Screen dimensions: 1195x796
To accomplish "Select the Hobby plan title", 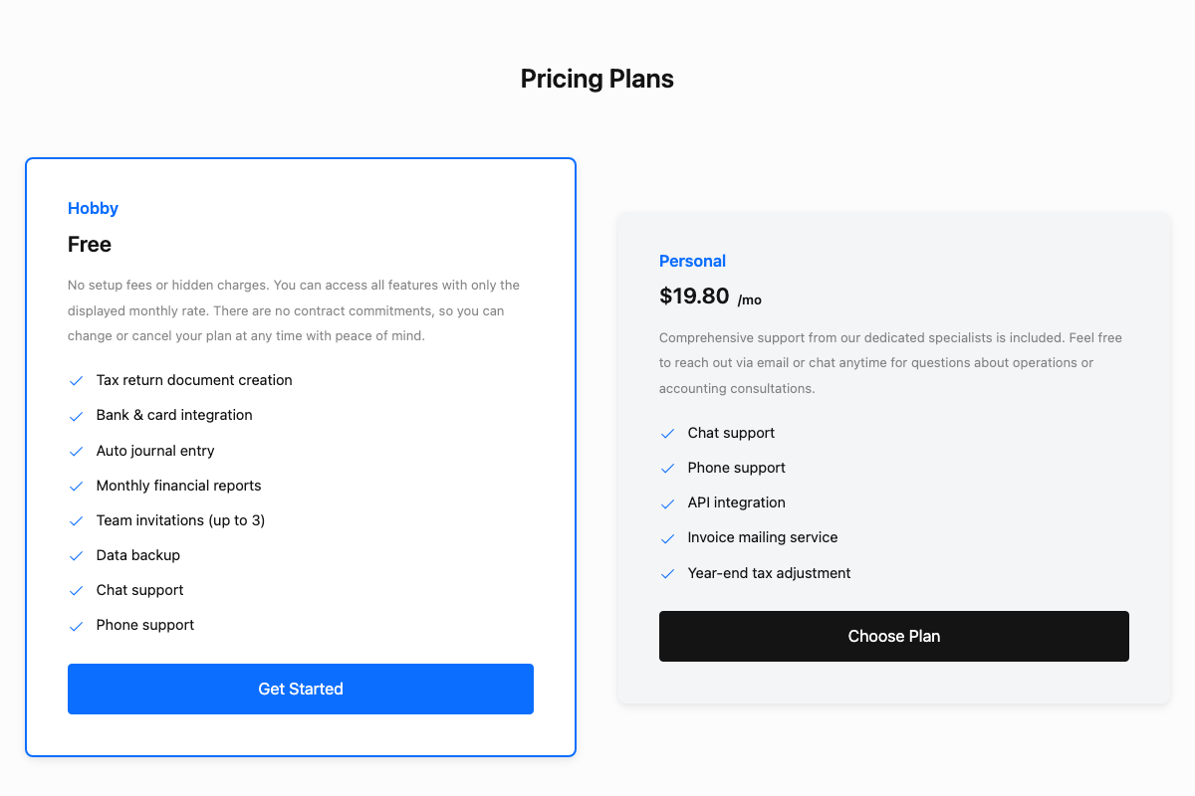I will tap(93, 208).
